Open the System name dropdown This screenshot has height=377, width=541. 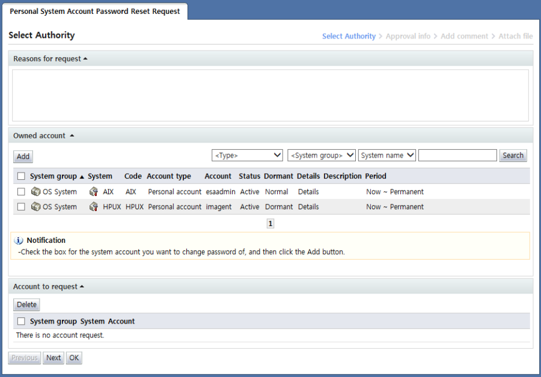(387, 155)
